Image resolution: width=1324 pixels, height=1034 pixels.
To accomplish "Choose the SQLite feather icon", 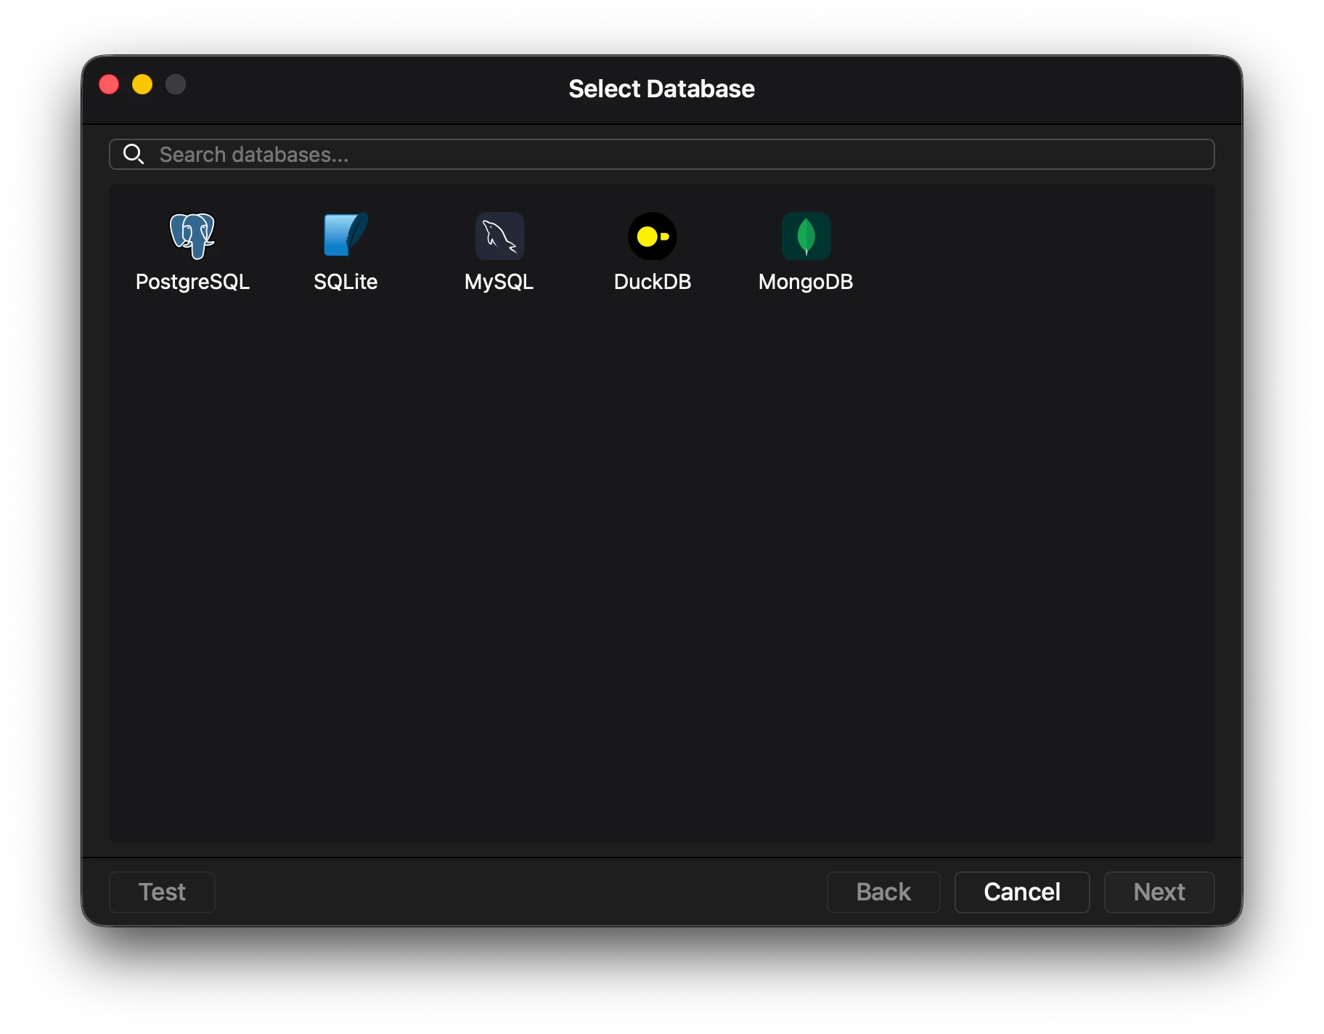I will pos(346,235).
